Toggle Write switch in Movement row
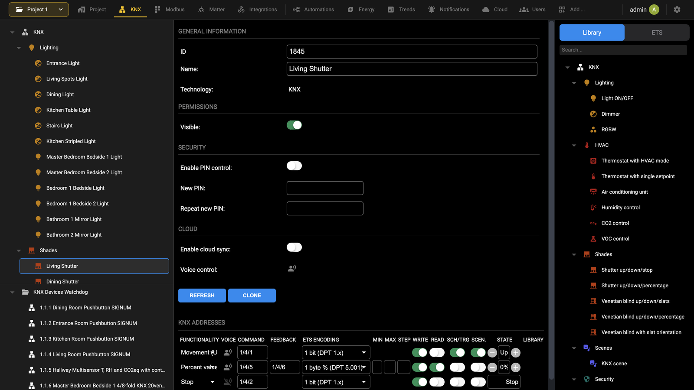The width and height of the screenshot is (694, 390). pyautogui.click(x=419, y=353)
